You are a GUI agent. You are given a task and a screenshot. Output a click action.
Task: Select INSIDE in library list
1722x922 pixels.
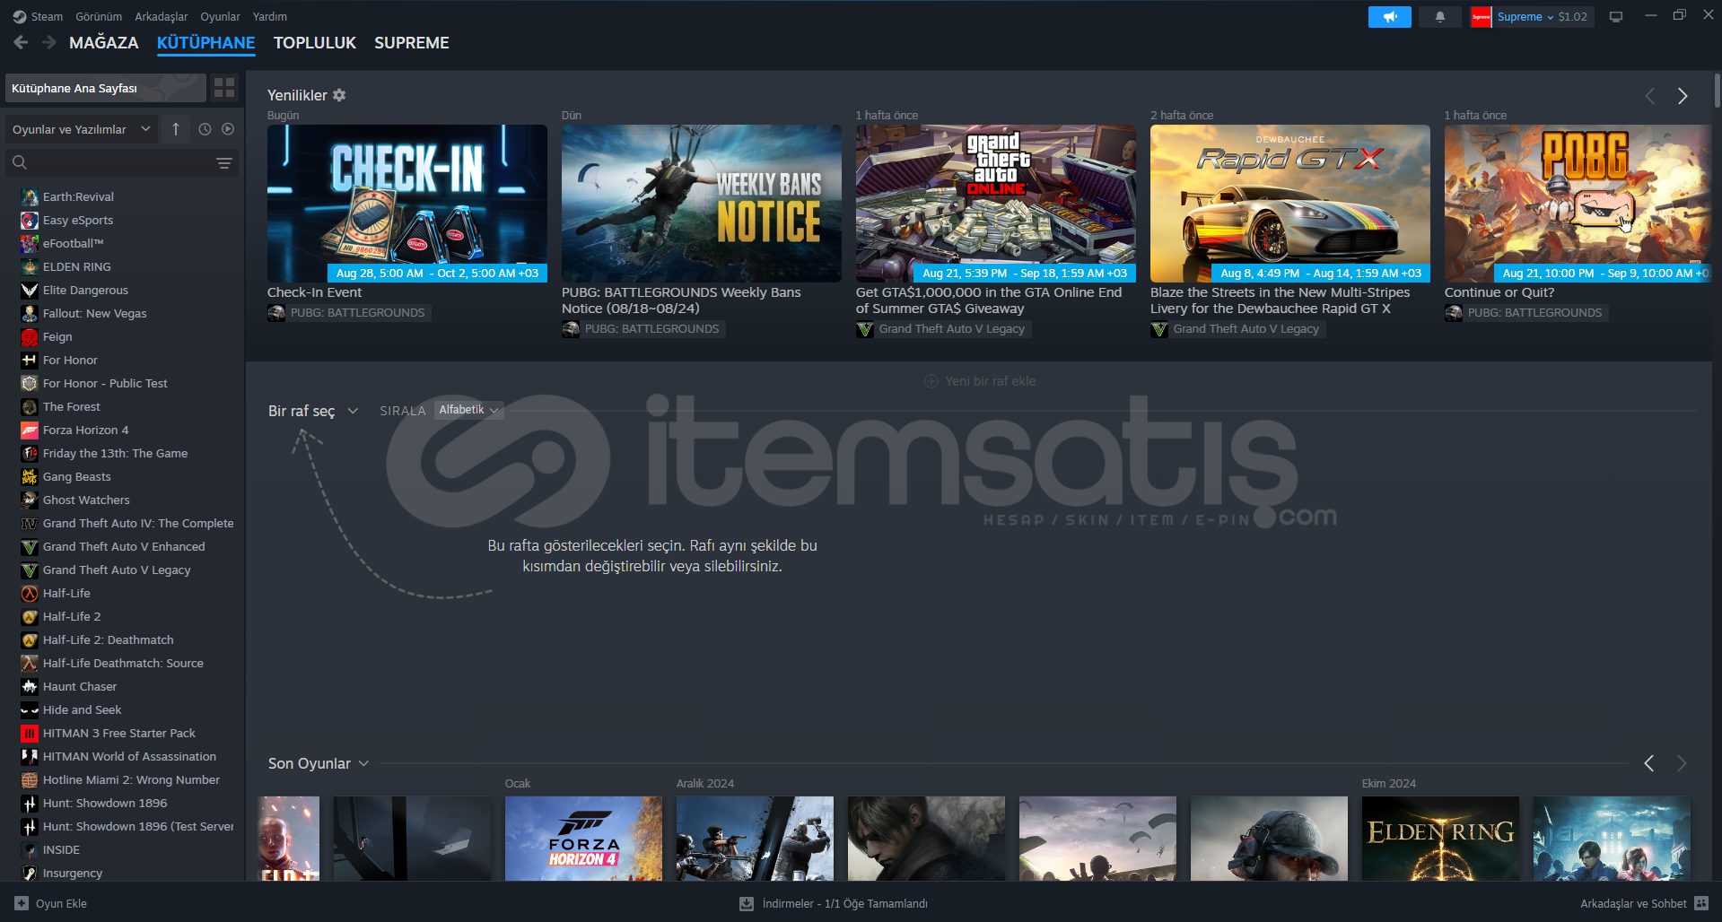[x=61, y=849]
